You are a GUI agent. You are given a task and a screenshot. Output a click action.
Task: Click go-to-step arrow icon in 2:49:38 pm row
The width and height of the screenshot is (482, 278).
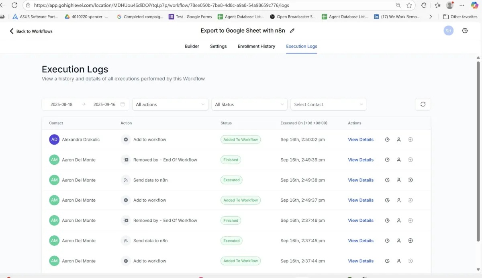(x=411, y=180)
